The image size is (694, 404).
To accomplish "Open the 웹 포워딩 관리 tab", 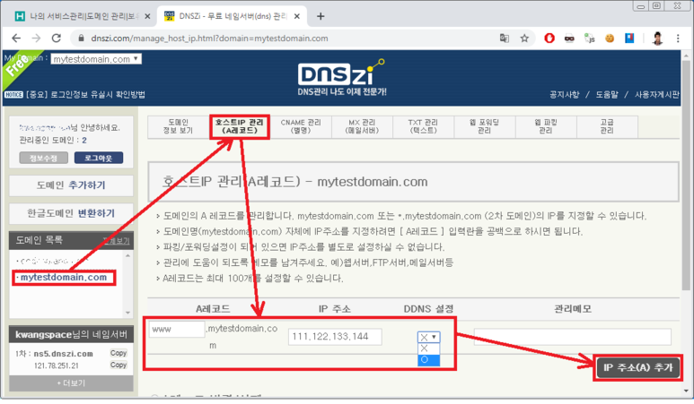I will 484,126.
